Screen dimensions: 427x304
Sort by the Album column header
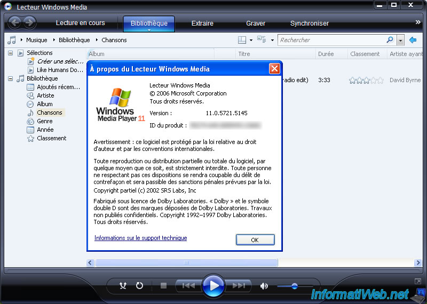151,54
